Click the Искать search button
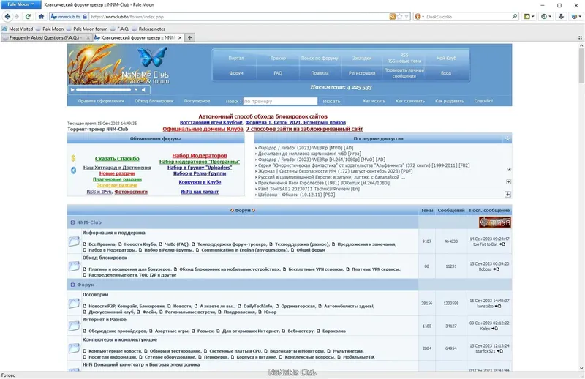 point(331,101)
